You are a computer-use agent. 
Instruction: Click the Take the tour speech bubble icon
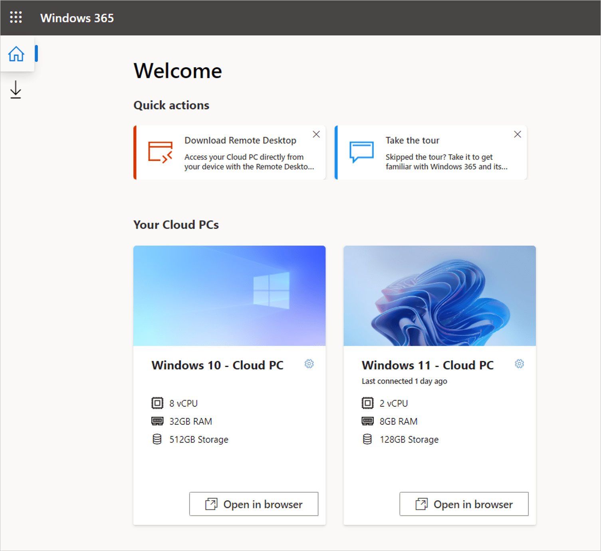[361, 152]
